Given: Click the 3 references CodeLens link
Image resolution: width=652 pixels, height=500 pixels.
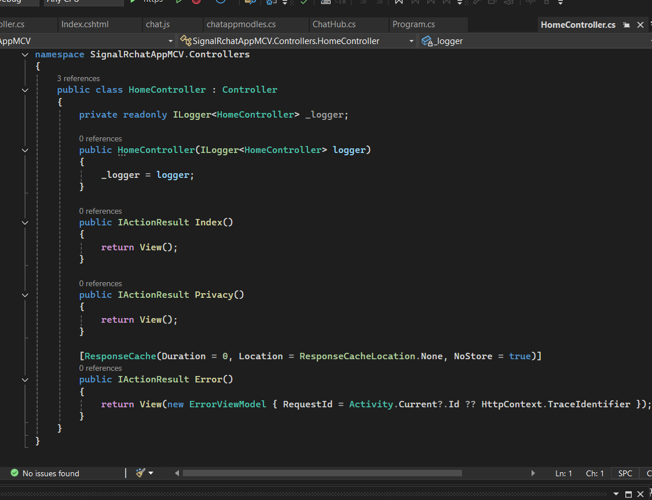Looking at the screenshot, I should pos(78,78).
